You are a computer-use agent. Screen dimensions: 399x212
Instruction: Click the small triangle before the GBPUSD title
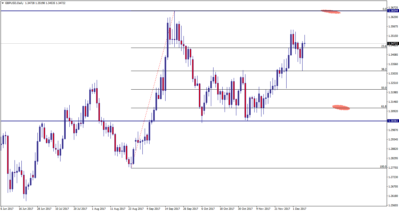click(x=2, y=3)
